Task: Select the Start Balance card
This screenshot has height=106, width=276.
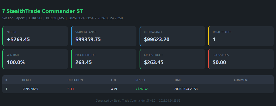Action: 104,36
